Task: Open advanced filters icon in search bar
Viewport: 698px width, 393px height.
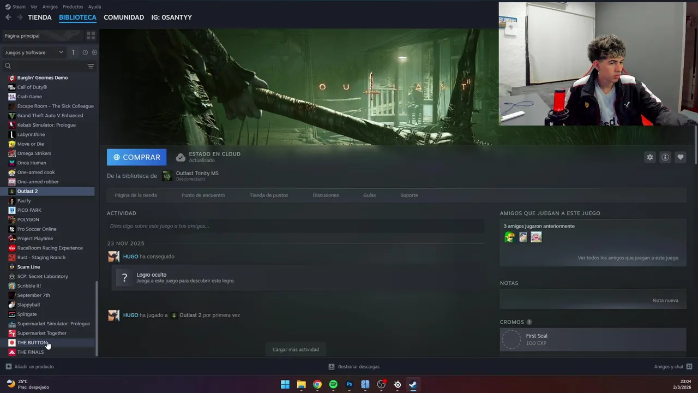Action: [x=91, y=66]
